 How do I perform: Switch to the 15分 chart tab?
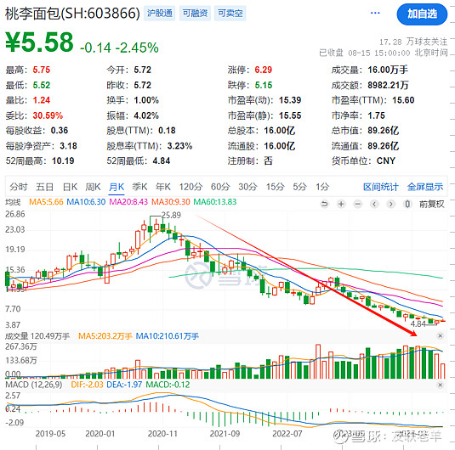tap(275, 187)
